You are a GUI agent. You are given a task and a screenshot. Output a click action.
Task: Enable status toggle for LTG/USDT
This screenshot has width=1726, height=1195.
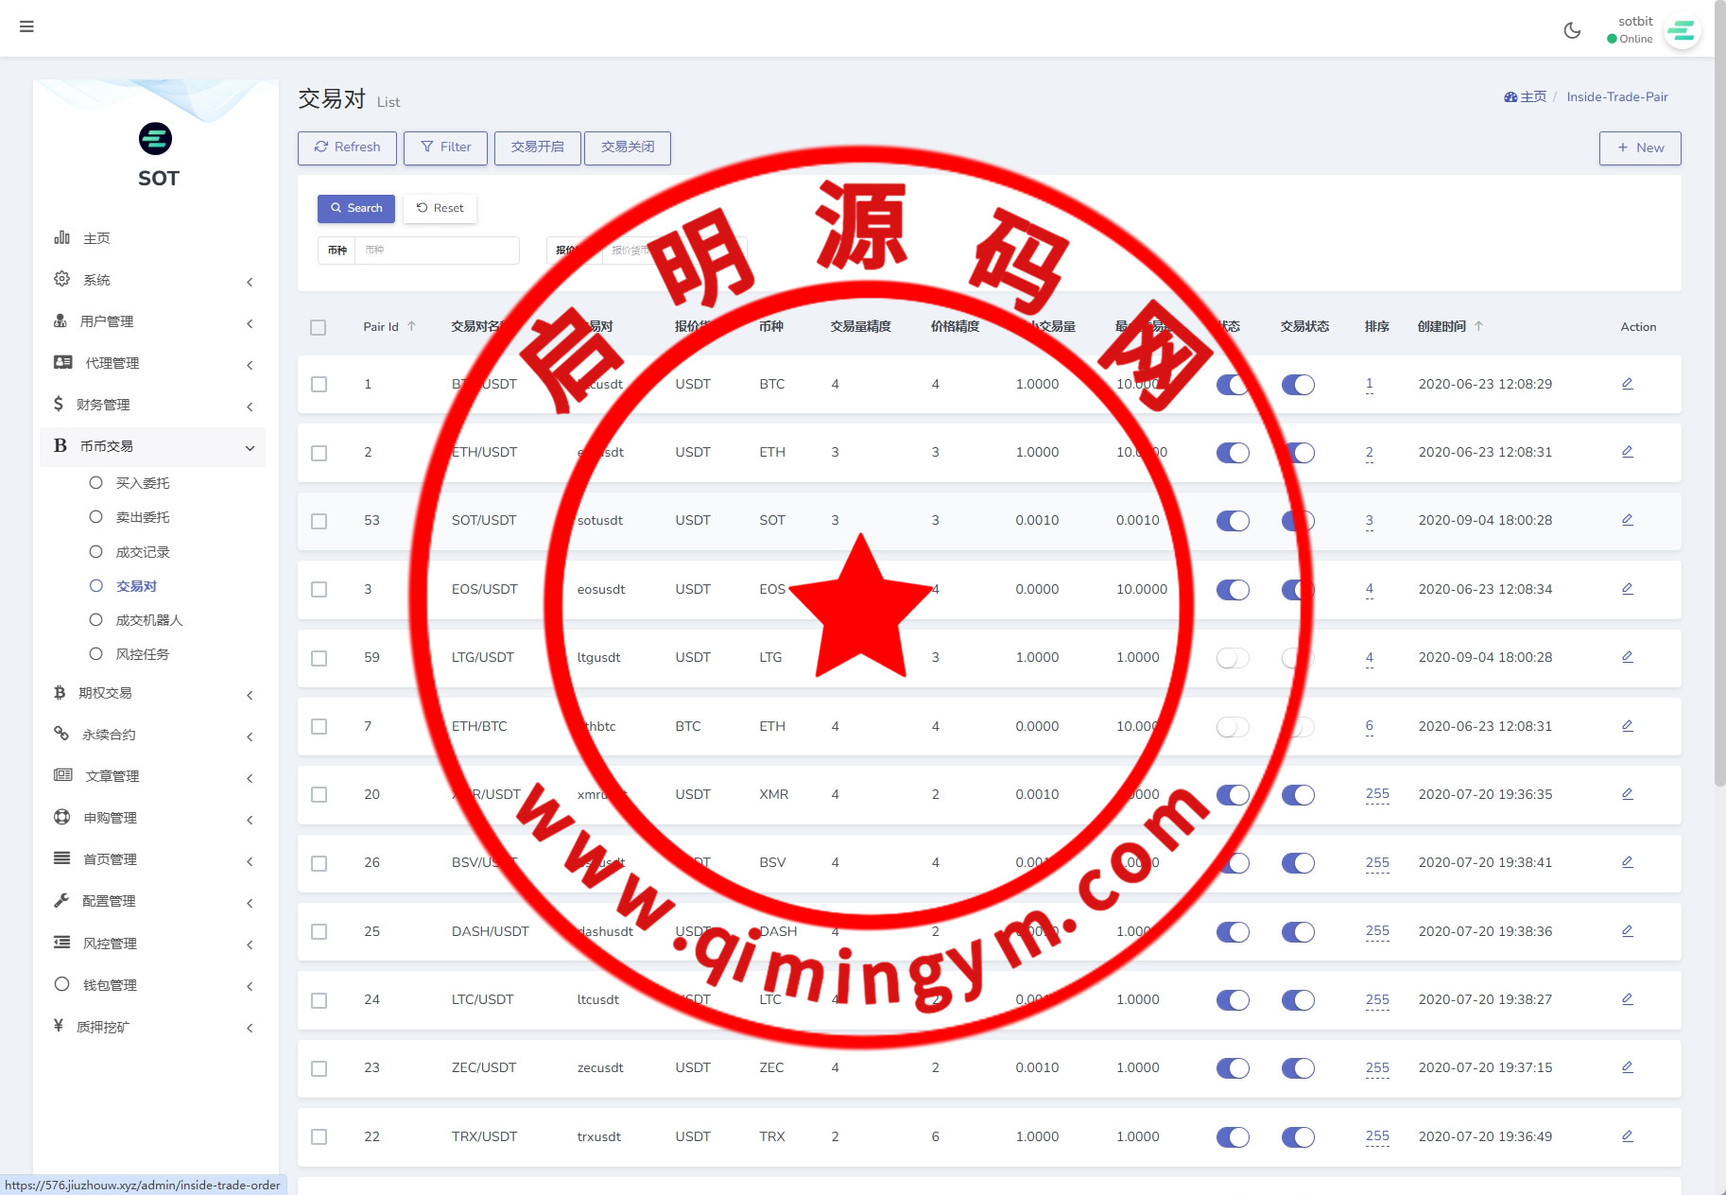tap(1232, 658)
